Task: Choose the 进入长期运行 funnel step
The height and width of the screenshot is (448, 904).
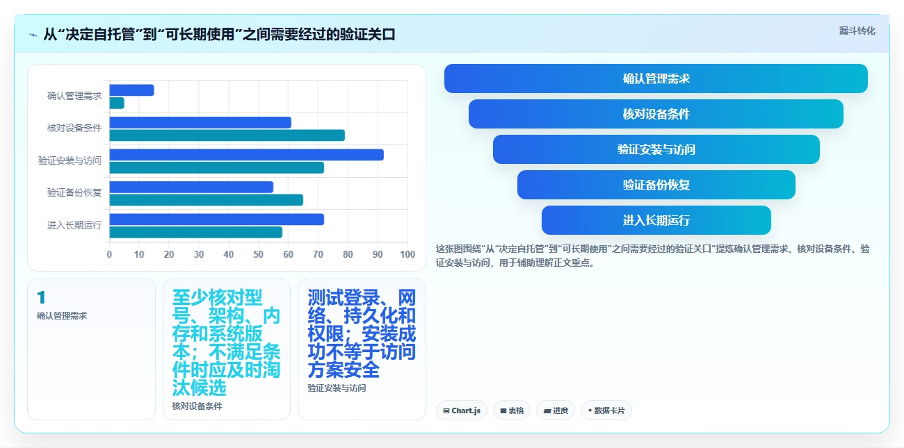Action: (x=656, y=220)
